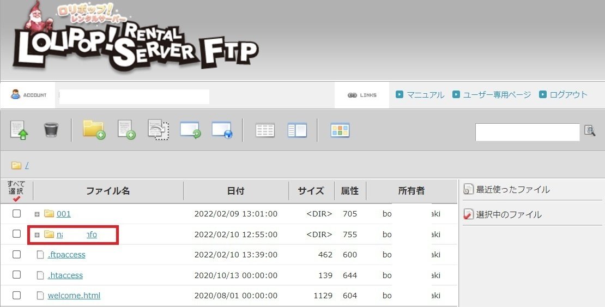This screenshot has height=307, width=605.
Task: Click the root path slash link
Action: 27,166
